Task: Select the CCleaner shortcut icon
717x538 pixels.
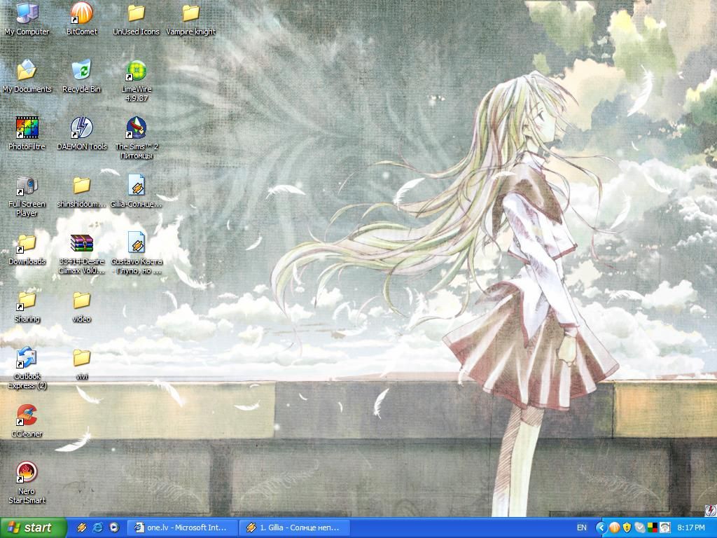Action: (x=27, y=421)
